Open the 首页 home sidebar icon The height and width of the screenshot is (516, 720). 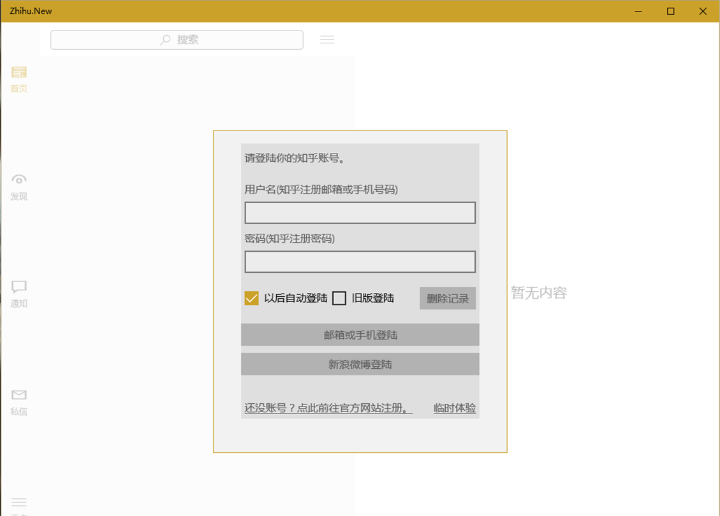click(x=19, y=73)
